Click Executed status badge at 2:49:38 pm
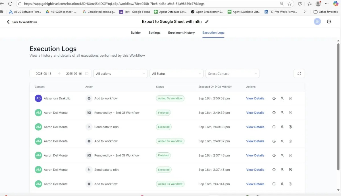 point(164,127)
